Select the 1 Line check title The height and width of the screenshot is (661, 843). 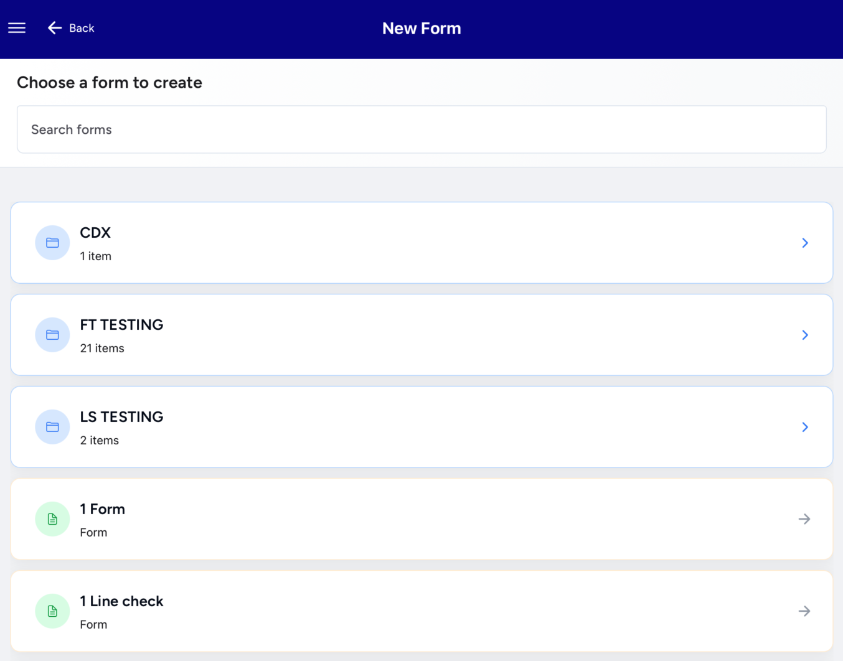121,601
